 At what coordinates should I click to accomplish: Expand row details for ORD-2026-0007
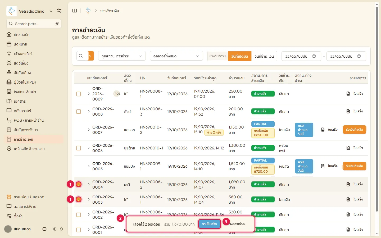point(89,130)
